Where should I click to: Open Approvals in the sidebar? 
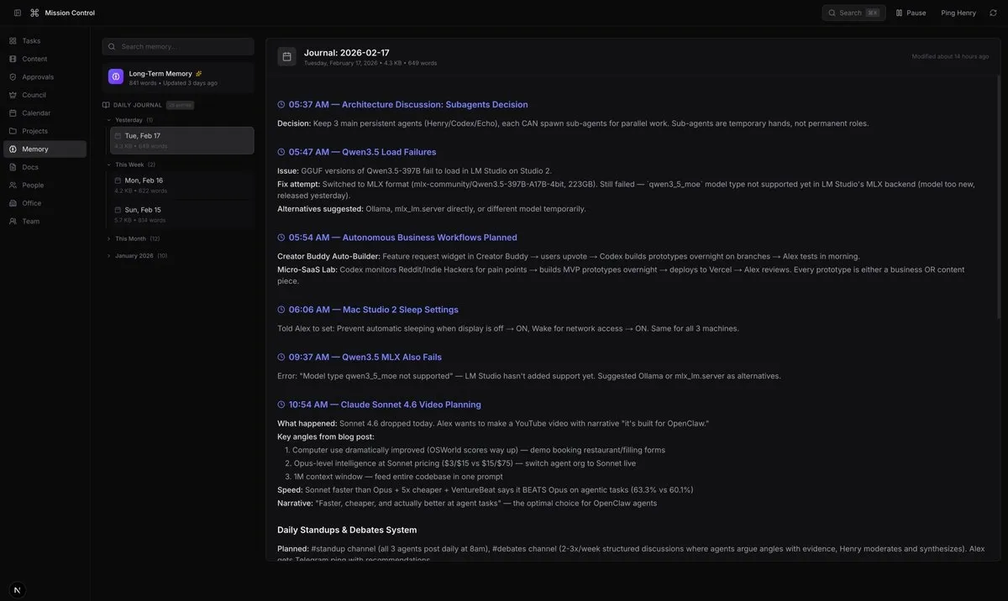[38, 77]
